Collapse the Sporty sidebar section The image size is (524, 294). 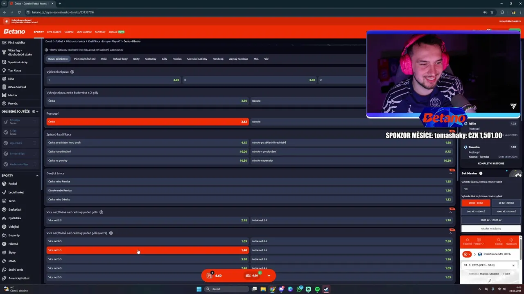[37, 176]
